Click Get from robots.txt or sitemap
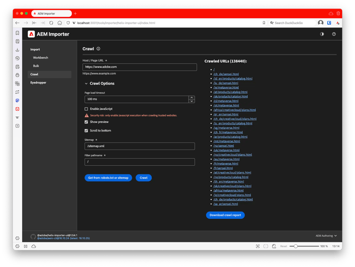The image size is (355, 267). (108, 178)
